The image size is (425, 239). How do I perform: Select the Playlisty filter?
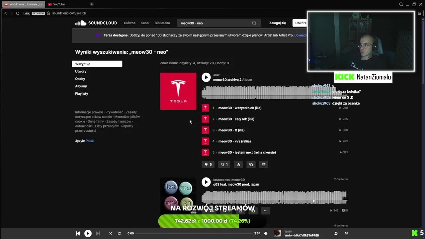[x=82, y=94]
